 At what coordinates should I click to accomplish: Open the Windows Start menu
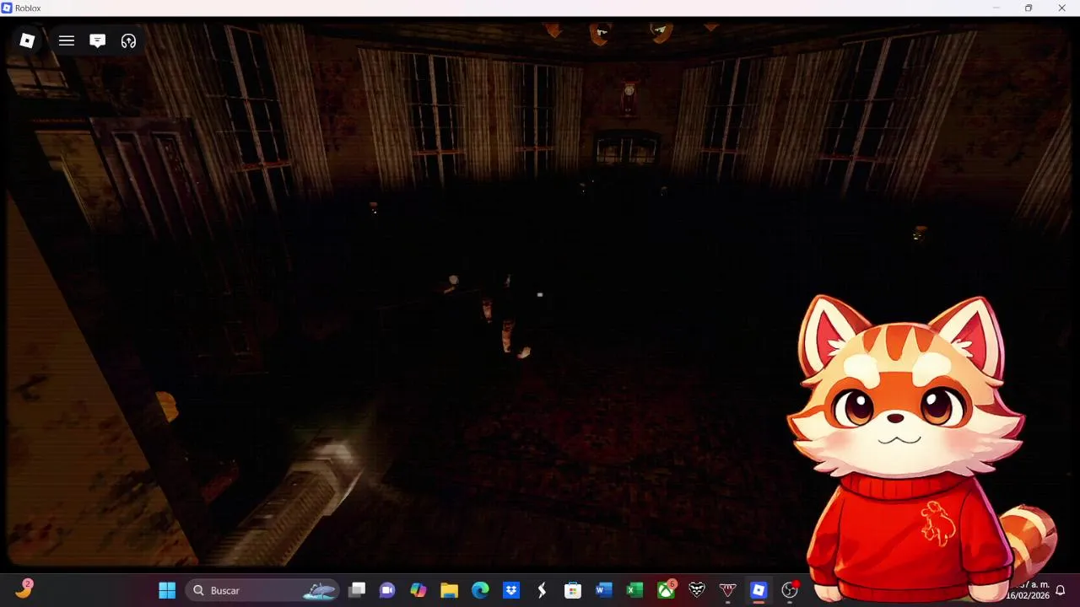[x=167, y=590]
